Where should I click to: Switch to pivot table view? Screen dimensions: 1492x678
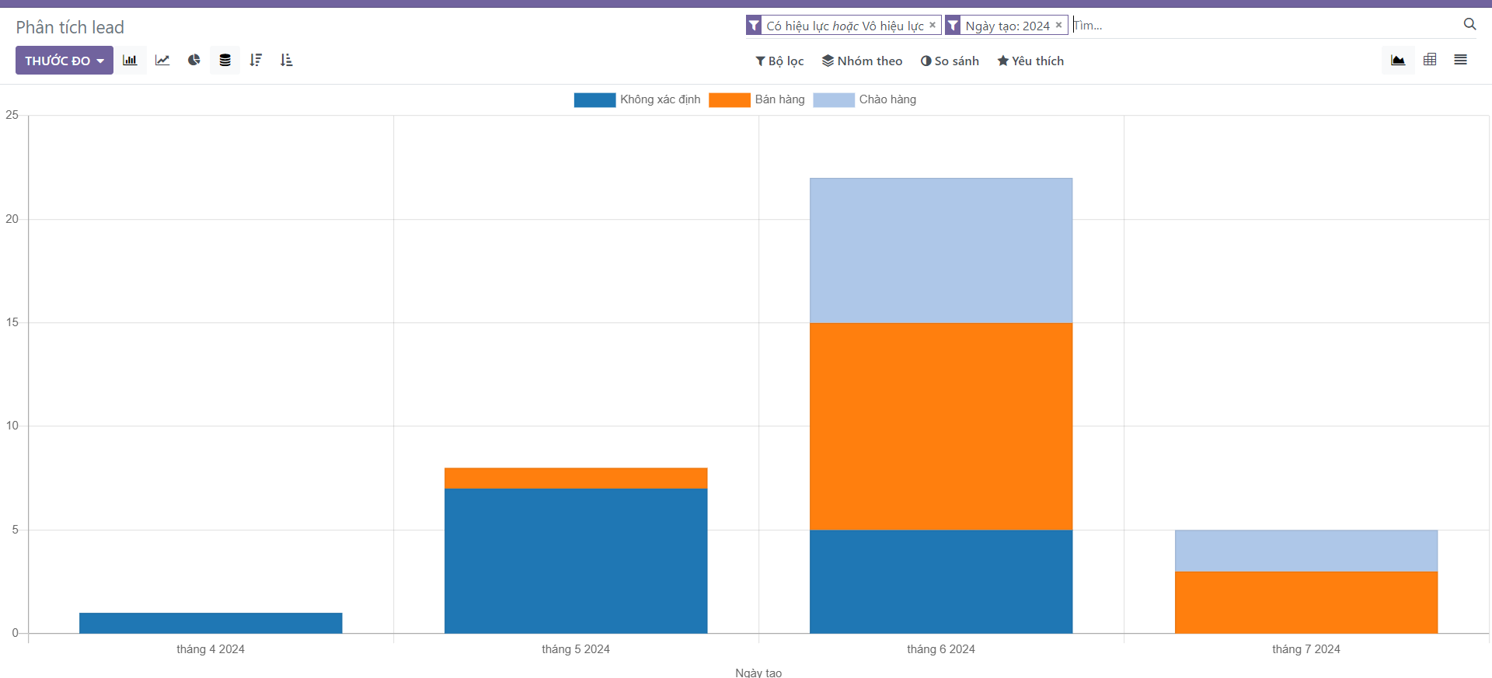(x=1430, y=60)
